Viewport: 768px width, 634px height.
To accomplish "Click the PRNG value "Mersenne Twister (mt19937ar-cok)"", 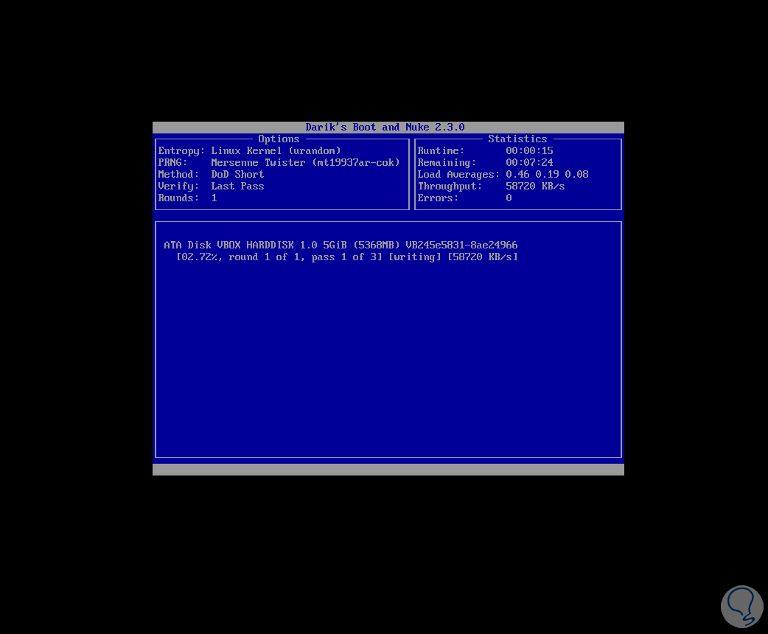I will pos(305,163).
